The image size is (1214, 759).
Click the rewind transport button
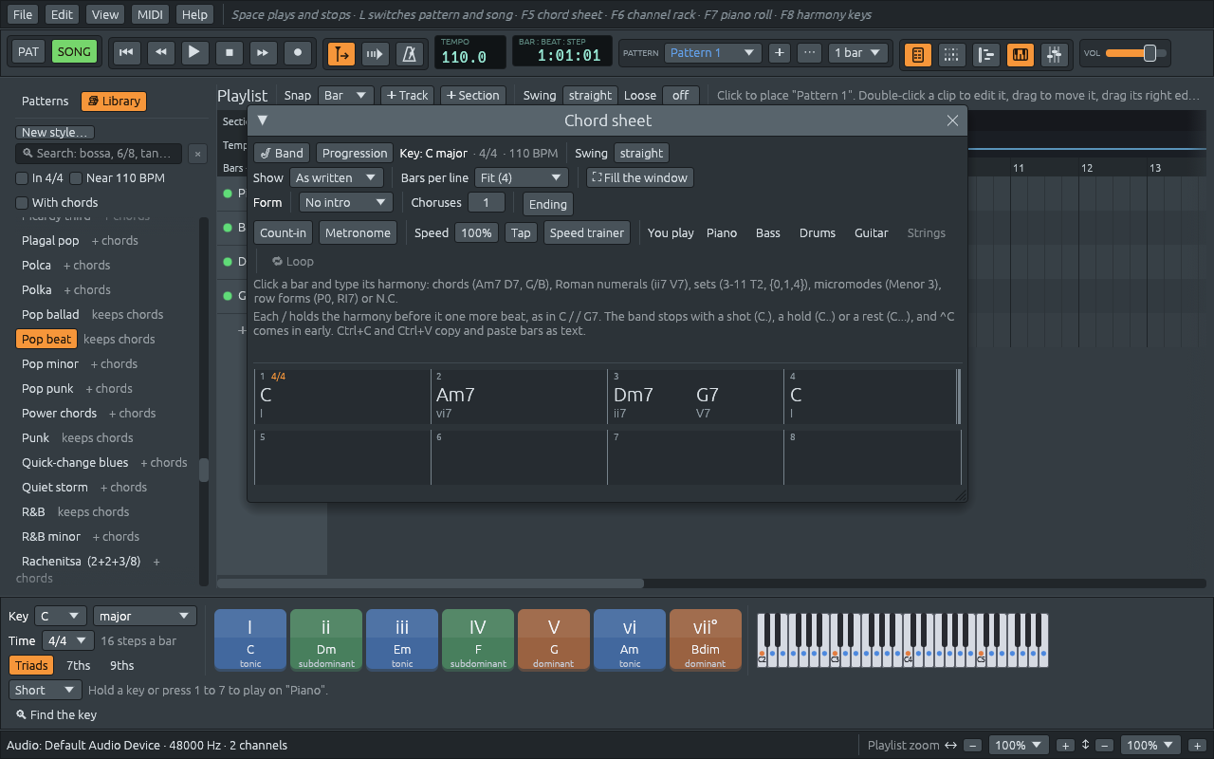160,53
